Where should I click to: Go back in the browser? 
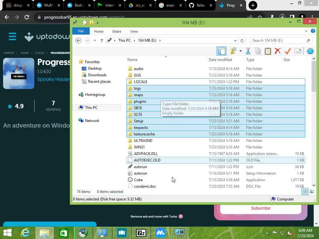[7, 17]
